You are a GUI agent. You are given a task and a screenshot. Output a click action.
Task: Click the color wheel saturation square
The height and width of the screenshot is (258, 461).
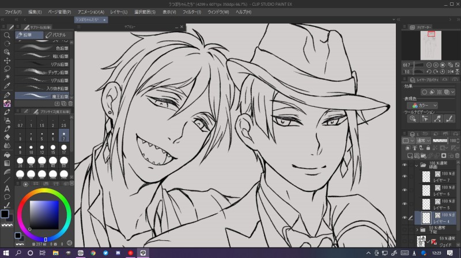pyautogui.click(x=44, y=214)
